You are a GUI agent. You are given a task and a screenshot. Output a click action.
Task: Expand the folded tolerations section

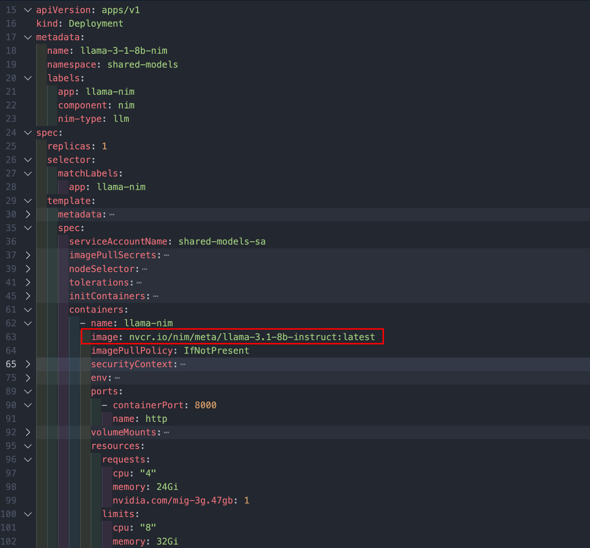coord(28,283)
